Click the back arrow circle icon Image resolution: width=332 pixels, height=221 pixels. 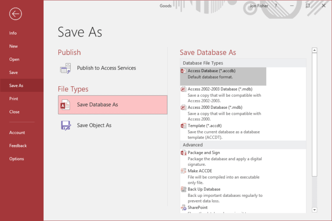point(16,14)
